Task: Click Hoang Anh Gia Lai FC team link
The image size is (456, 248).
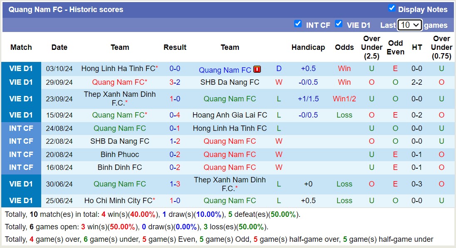Action: pos(230,115)
